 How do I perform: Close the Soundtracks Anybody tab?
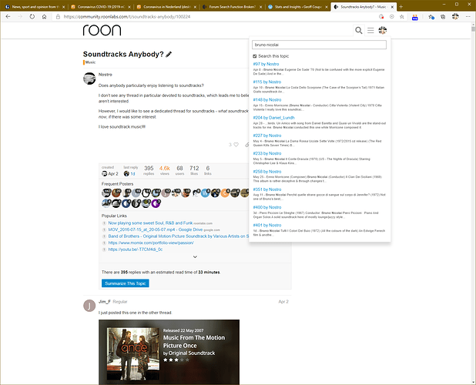[392, 7]
